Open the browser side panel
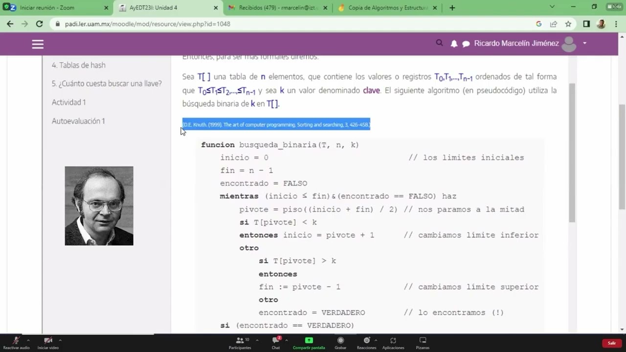The image size is (626, 352). tap(586, 23)
